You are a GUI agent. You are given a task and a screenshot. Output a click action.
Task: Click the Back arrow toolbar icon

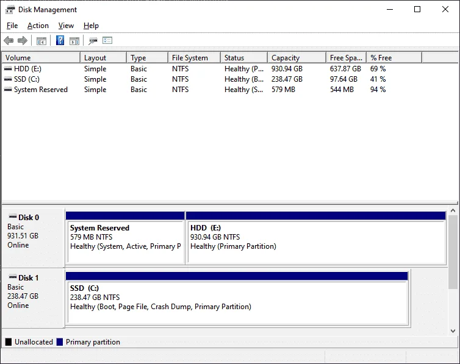pos(9,40)
